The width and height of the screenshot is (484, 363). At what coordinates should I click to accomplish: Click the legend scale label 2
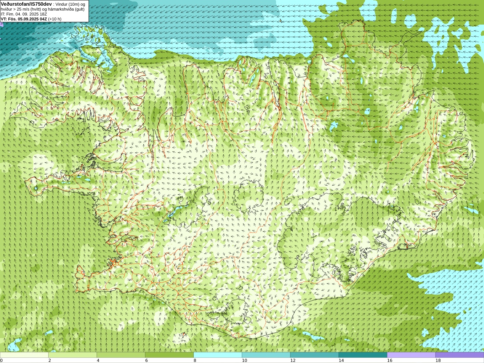[x=50, y=361]
